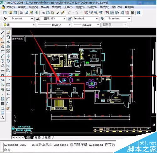Image resolution: width=157 pixels, height=153 pixels.
Task: Select the Scale modify tool
Action: point(8,66)
